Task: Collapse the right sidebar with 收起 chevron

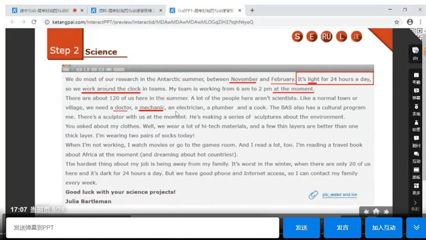Action: (415, 204)
